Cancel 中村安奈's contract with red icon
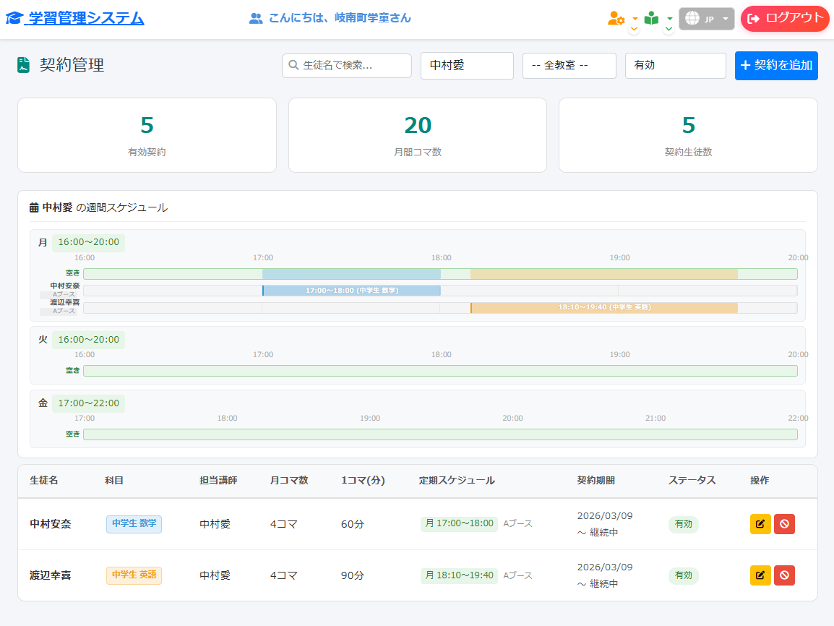This screenshot has height=626, width=834. tap(785, 524)
